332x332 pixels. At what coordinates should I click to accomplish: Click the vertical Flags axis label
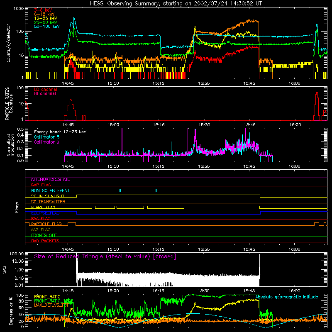coord(17,207)
